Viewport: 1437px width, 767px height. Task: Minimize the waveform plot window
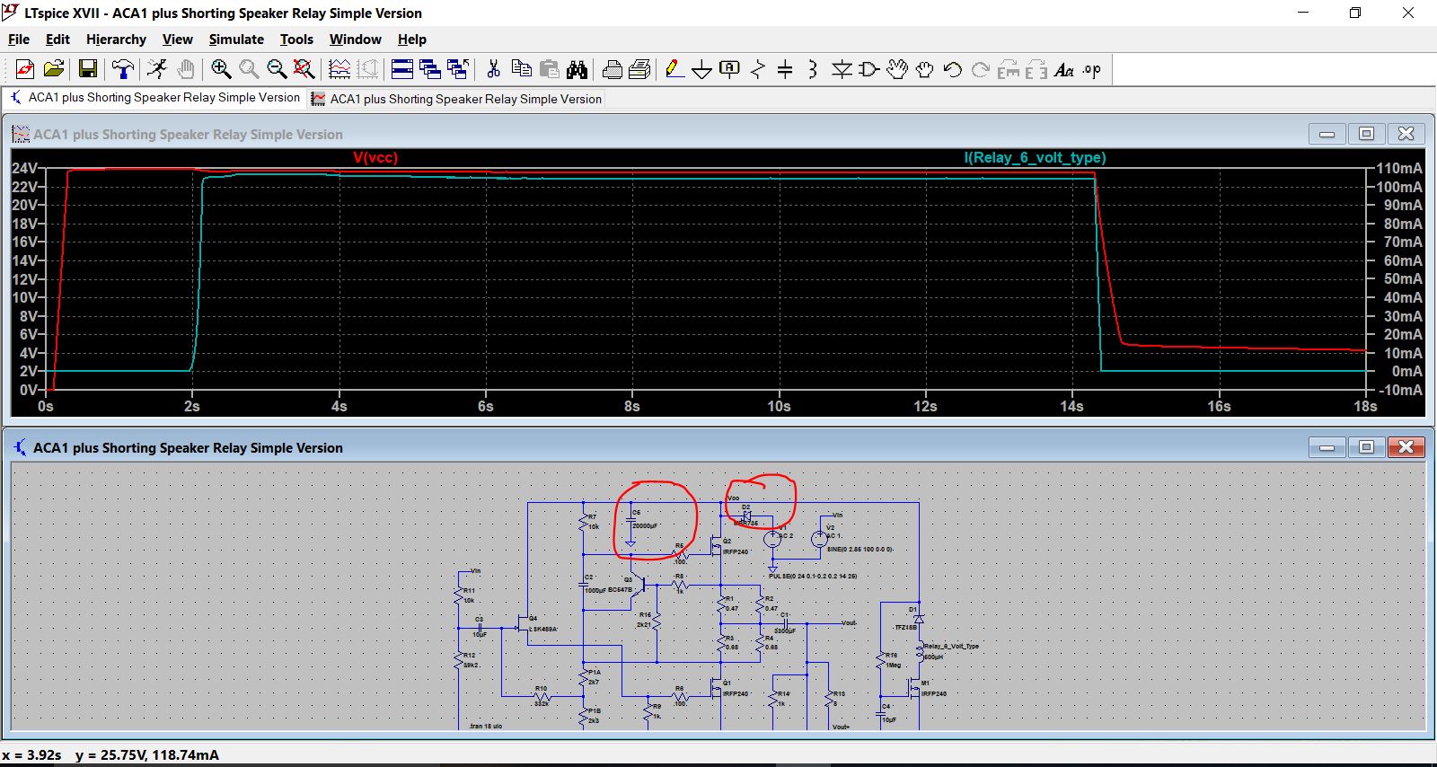1327,134
